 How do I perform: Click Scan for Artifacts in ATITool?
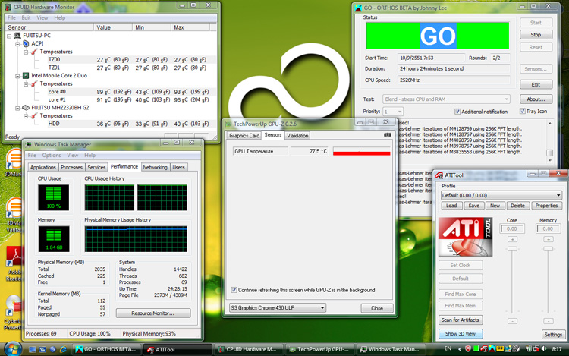point(461,320)
